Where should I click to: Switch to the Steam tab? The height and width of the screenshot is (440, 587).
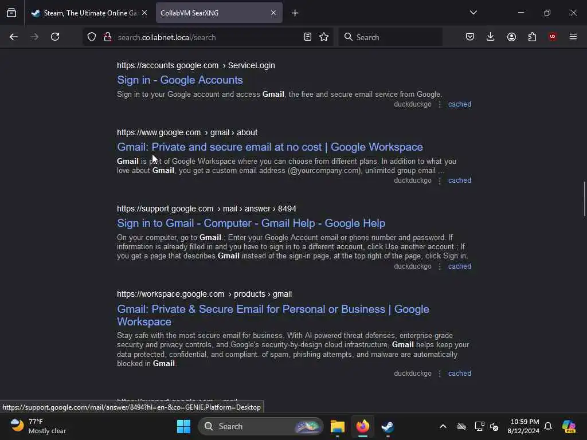click(x=89, y=13)
